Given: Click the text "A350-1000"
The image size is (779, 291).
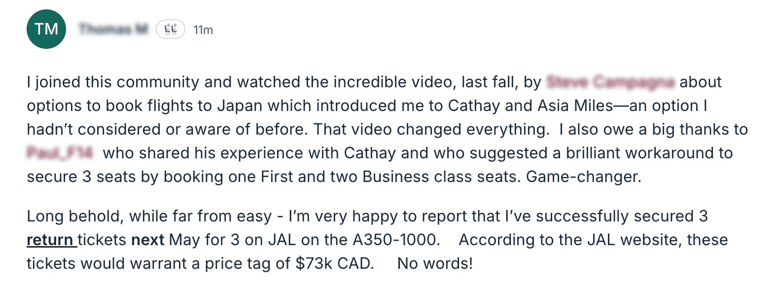Looking at the screenshot, I should 395,240.
